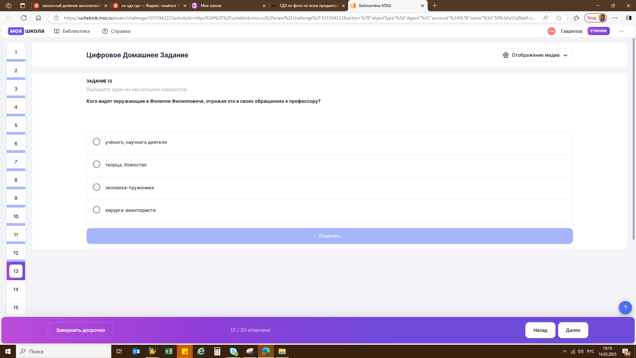Click the Моя школа logo

(26, 31)
